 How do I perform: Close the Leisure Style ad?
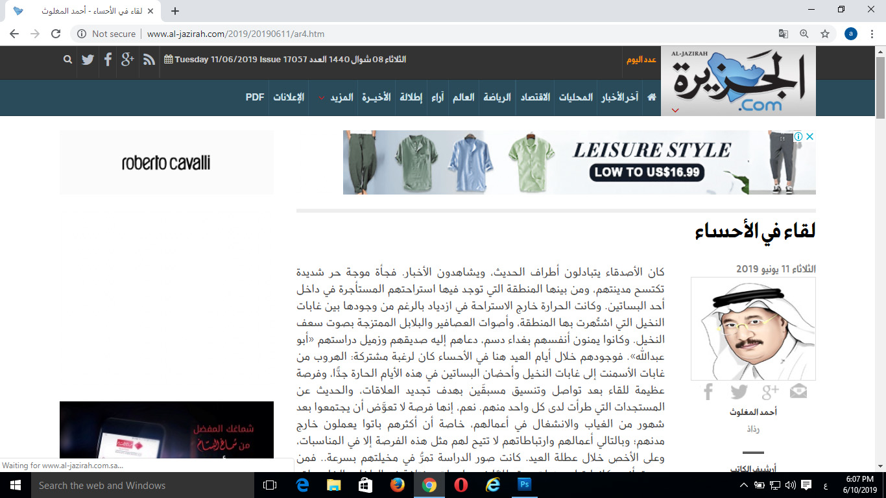click(x=809, y=136)
